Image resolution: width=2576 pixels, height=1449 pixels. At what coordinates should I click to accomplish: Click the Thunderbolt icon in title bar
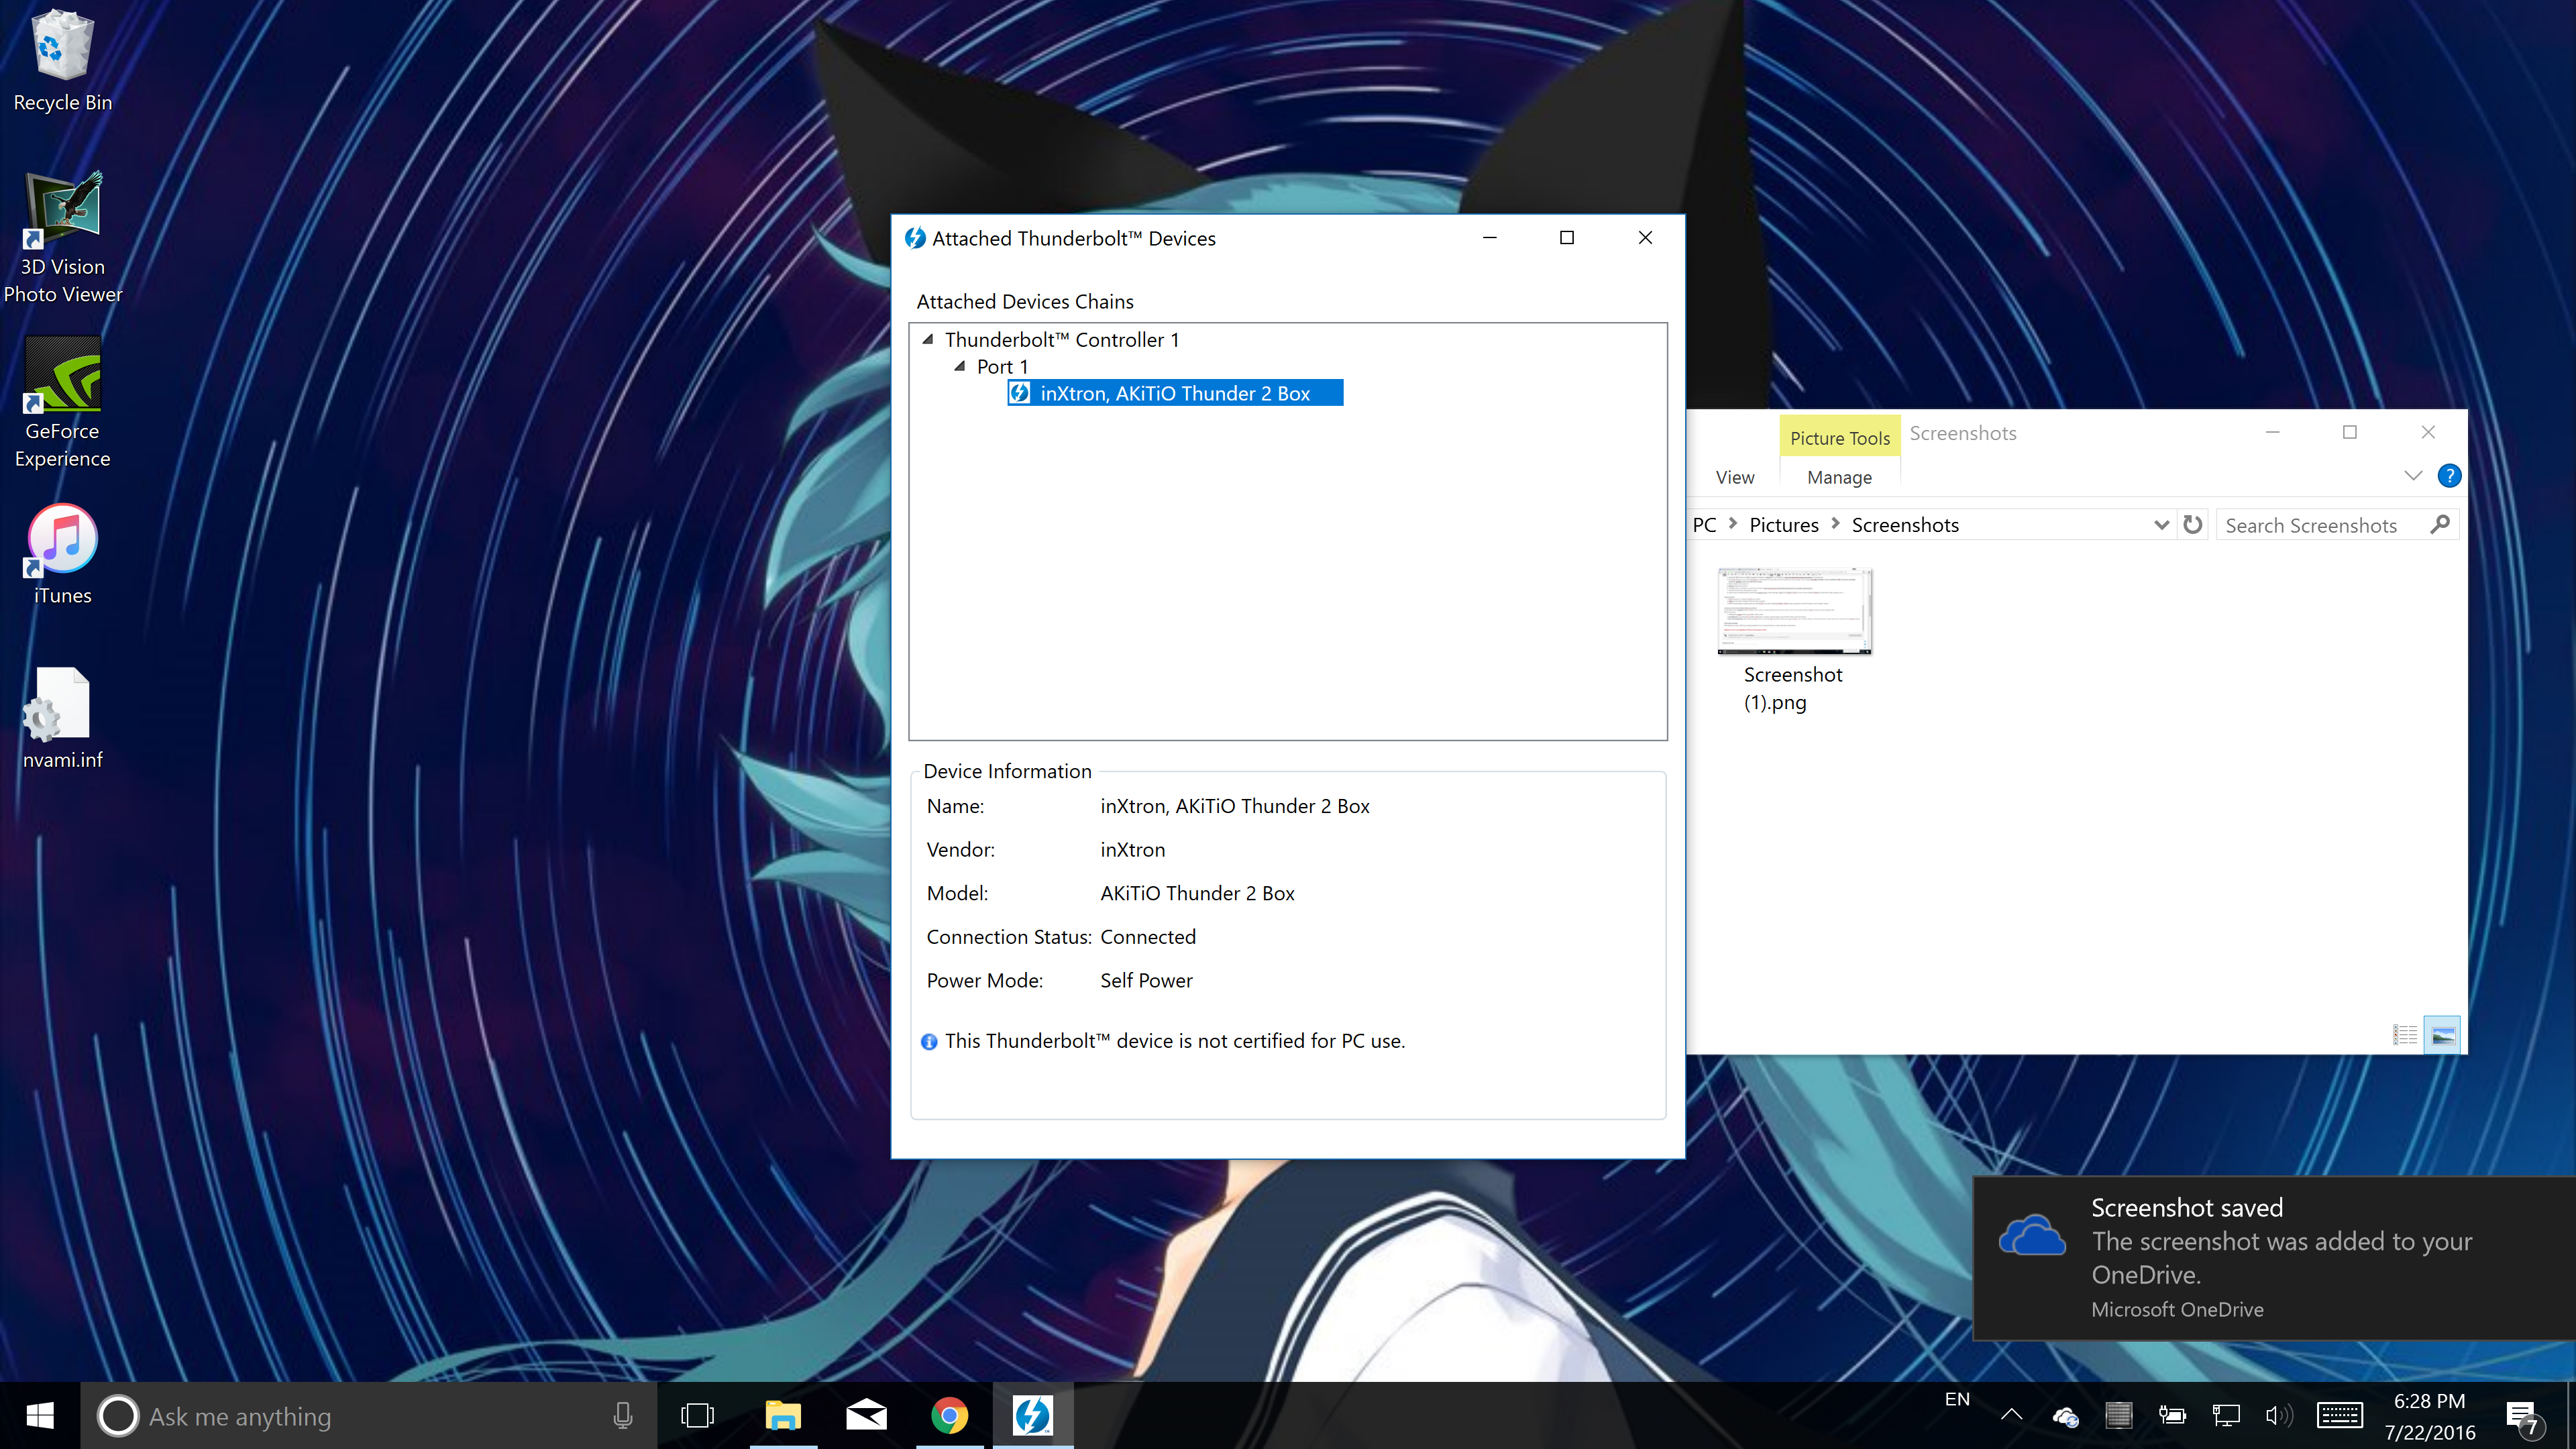[915, 238]
